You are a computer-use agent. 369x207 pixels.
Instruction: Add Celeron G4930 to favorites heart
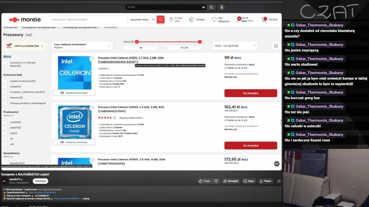[x=92, y=108]
